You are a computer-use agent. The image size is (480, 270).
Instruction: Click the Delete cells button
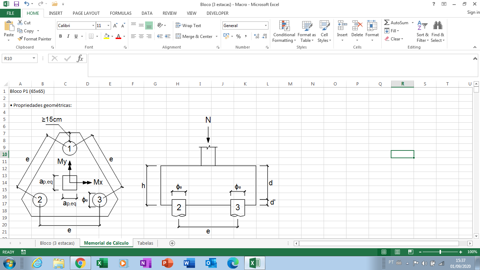click(x=357, y=31)
